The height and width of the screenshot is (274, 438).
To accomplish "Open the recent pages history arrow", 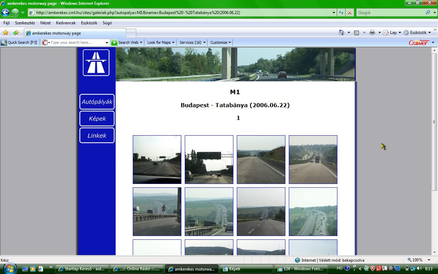I will coord(23,13).
